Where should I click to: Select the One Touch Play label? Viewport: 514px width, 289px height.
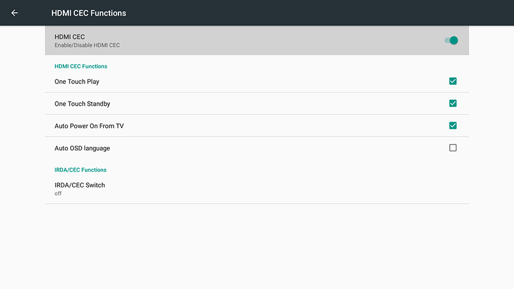77,82
